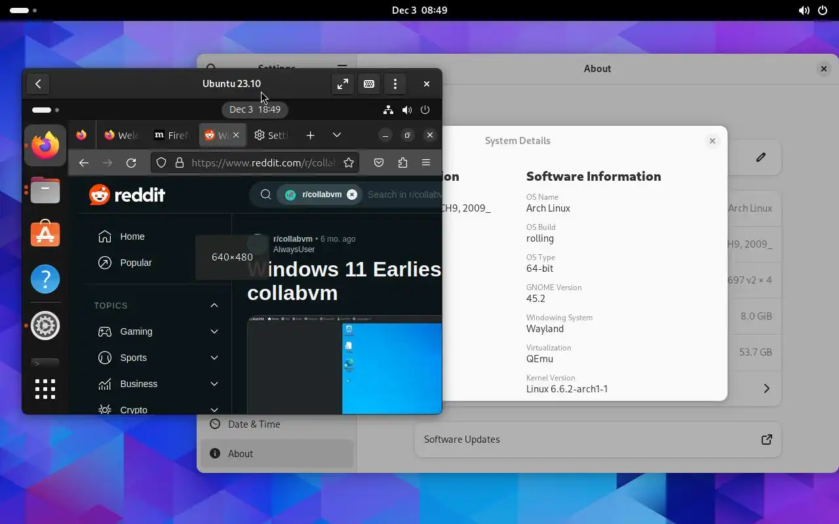Image resolution: width=839 pixels, height=524 pixels.
Task: Open the reddit logo homepage link
Action: [127, 195]
